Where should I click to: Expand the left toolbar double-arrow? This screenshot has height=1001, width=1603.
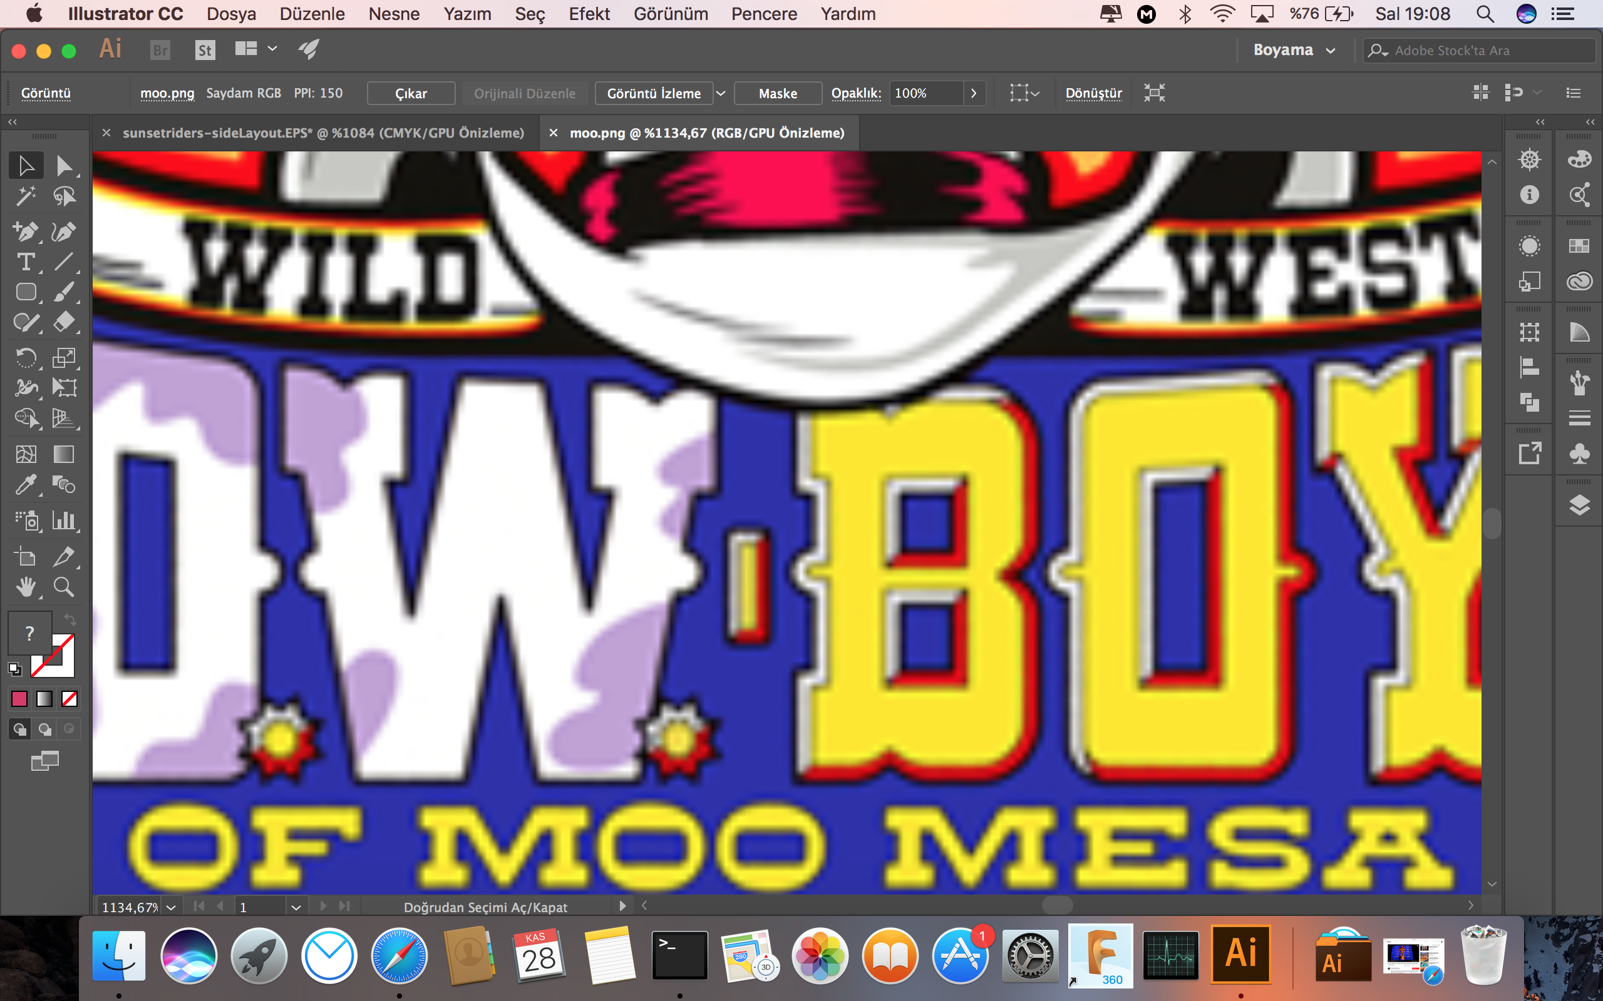[13, 122]
